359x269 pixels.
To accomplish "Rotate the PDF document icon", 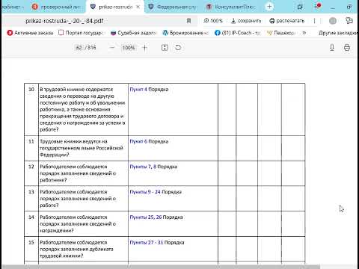I will click(178, 47).
